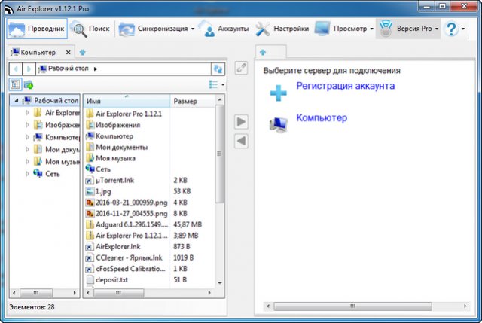Click the Компьютер link in right panel

tap(322, 118)
